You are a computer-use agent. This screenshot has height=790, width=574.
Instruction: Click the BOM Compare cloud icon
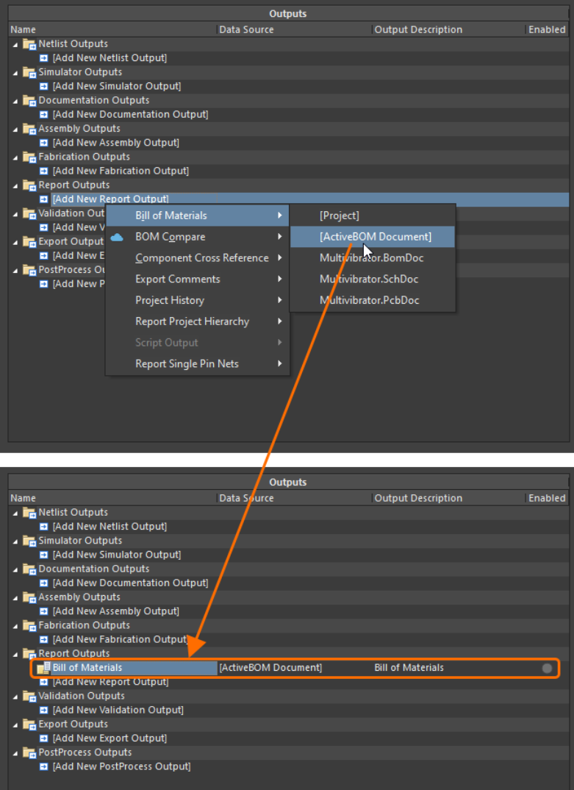point(117,237)
